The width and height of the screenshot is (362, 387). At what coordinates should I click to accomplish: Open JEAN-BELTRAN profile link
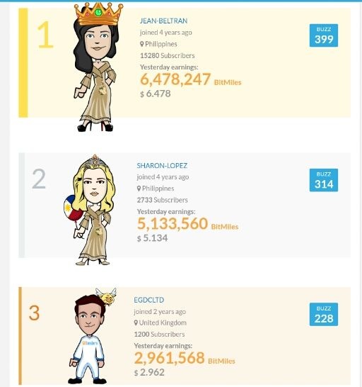tap(163, 21)
